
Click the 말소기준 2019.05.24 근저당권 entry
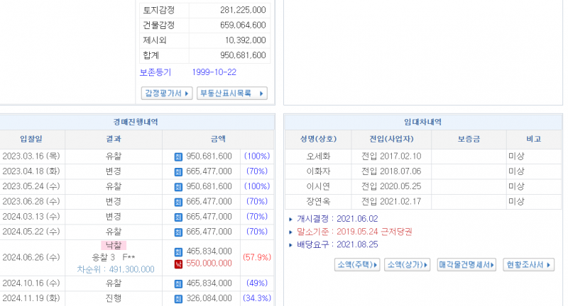tap(364, 232)
